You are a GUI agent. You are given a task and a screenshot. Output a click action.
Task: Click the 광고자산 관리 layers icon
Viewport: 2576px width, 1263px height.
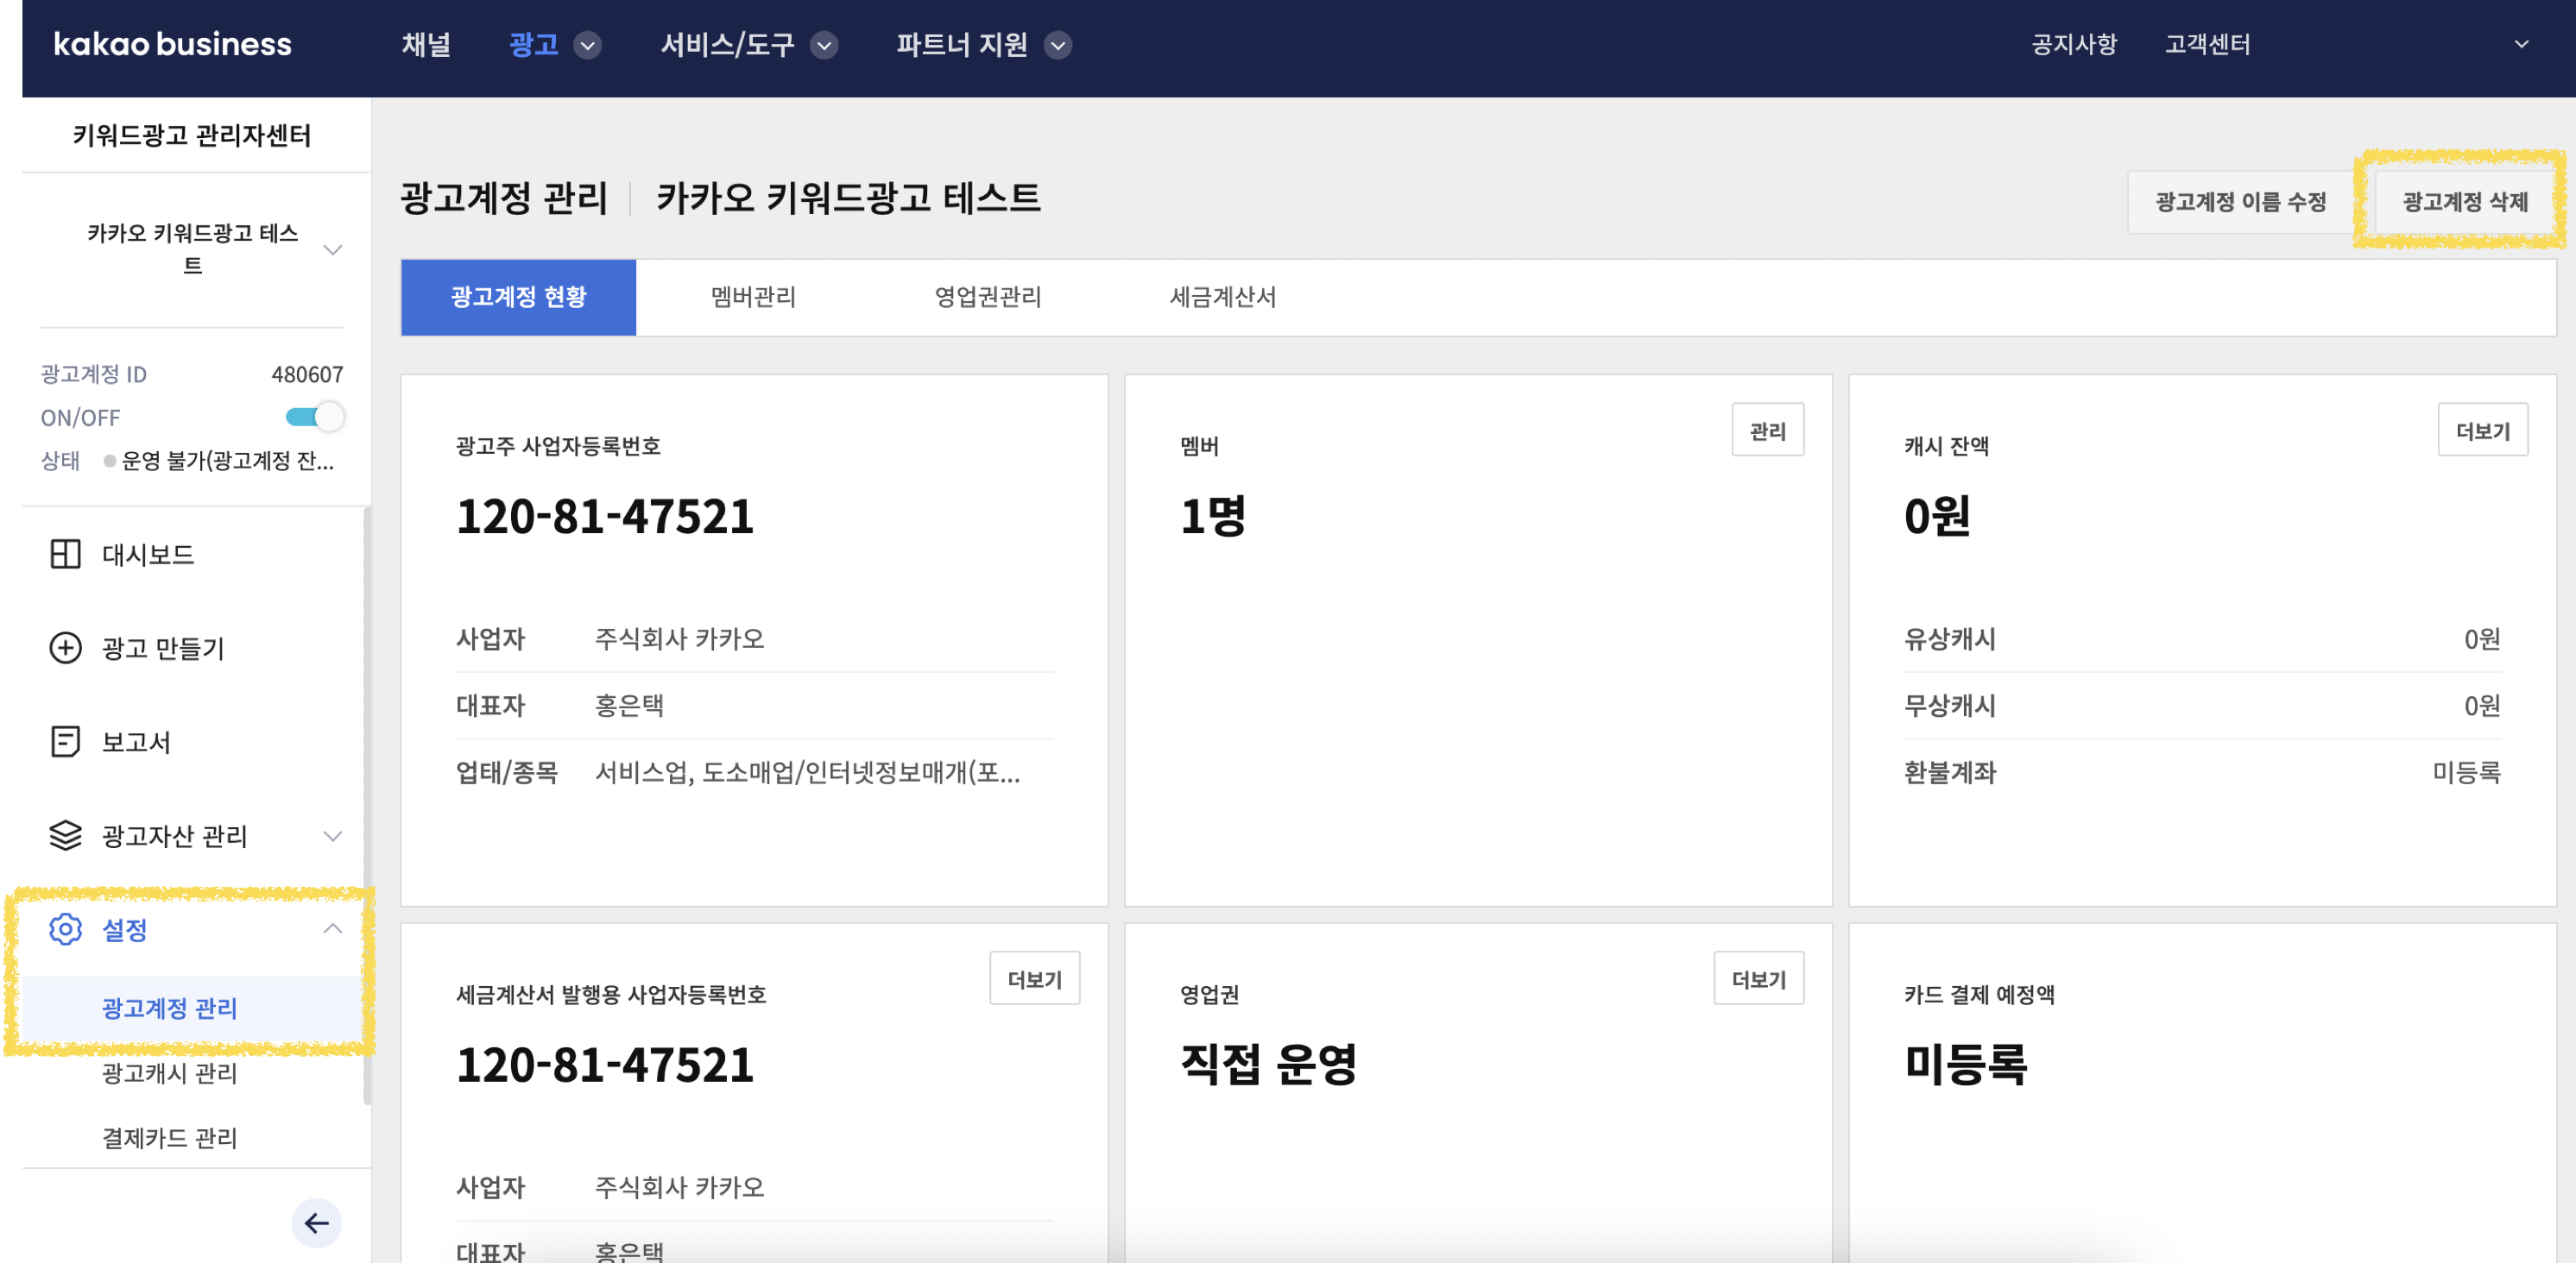[65, 835]
